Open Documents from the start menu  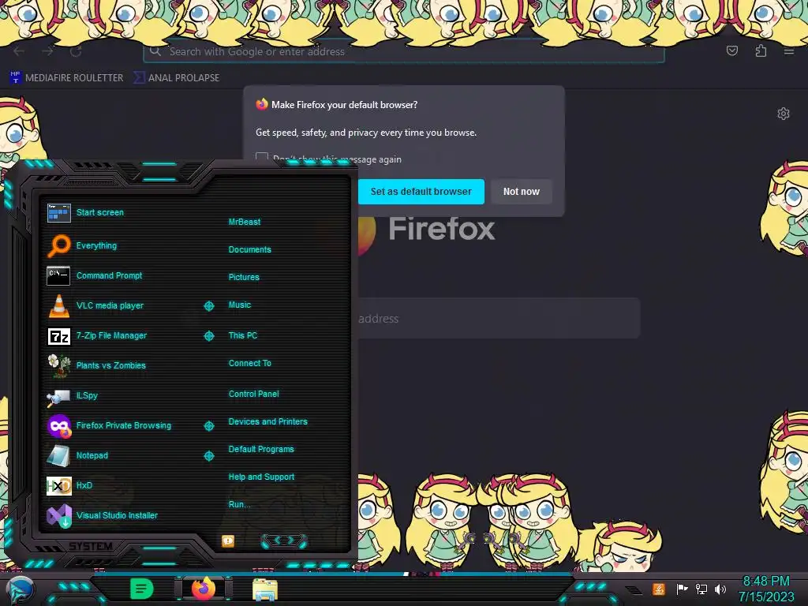click(x=249, y=249)
